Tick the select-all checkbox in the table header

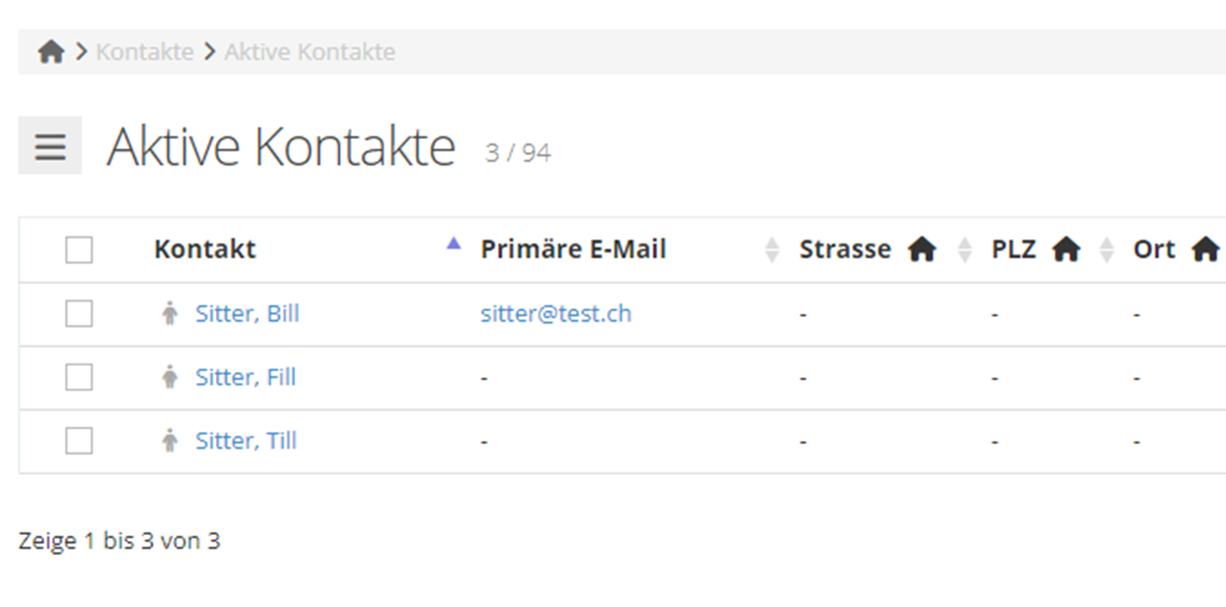pos(79,250)
